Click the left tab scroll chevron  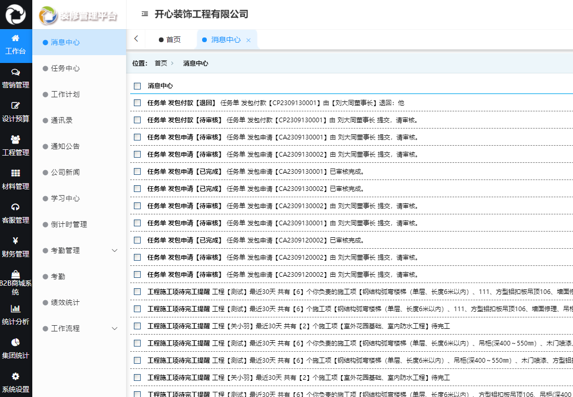tap(136, 39)
